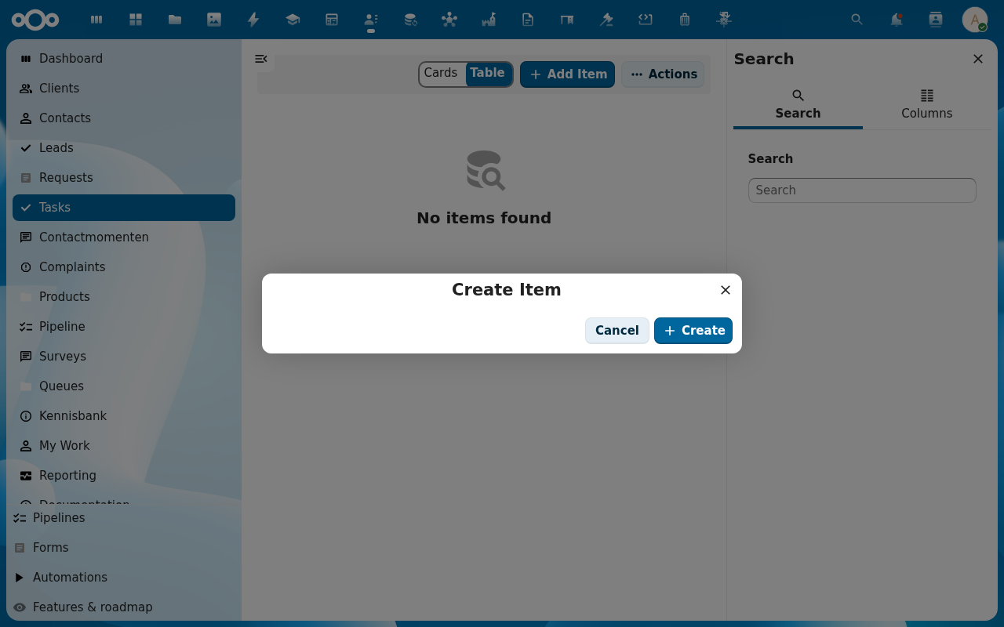
Task: Click the banner flag app icon
Action: [x=567, y=20]
